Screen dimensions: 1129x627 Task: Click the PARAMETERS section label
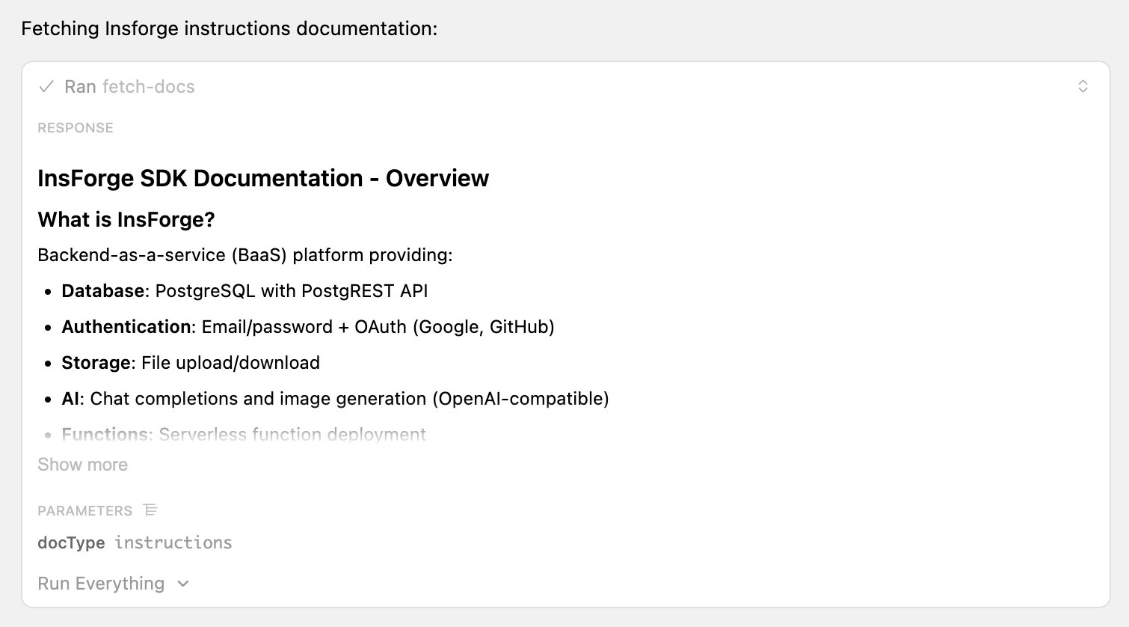[x=85, y=511]
